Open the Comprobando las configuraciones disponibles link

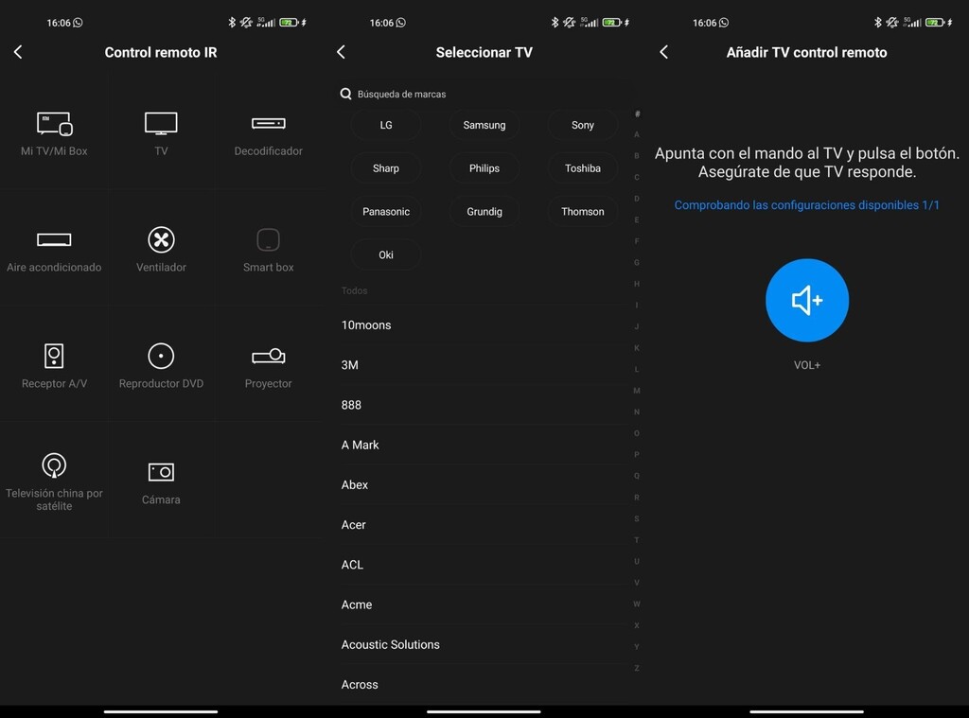tap(806, 204)
